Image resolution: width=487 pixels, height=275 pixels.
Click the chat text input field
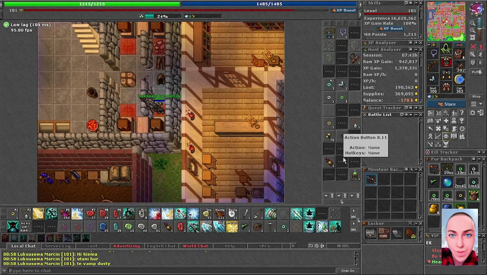point(172,271)
